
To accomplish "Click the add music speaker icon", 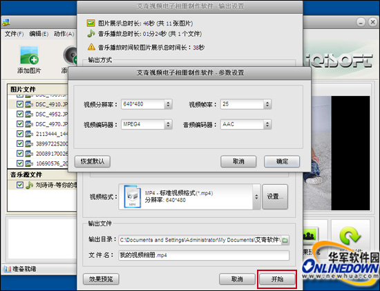I will [x=70, y=55].
